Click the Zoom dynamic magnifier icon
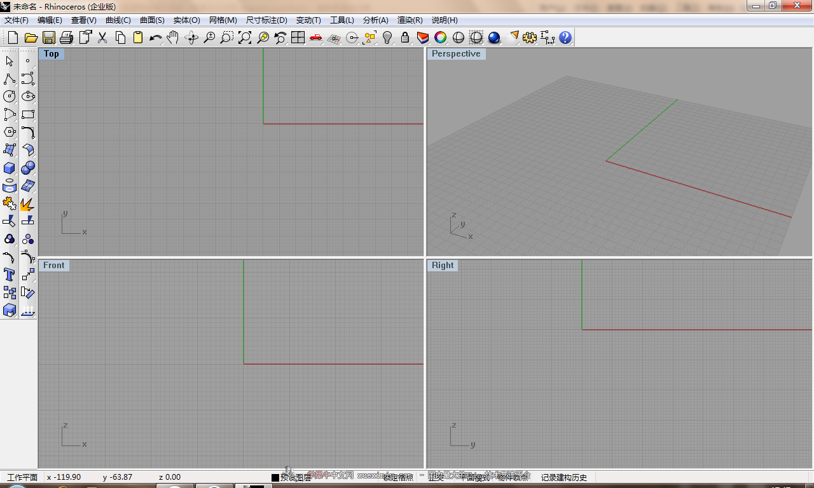 click(209, 37)
